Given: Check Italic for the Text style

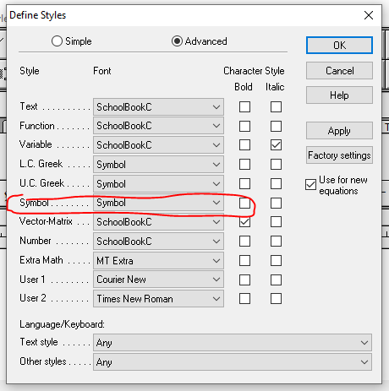Looking at the screenshot, I should tap(276, 106).
